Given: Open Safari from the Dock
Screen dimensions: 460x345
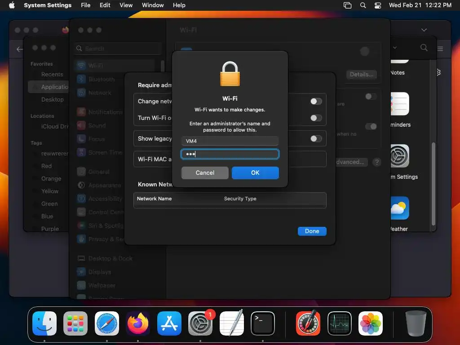Looking at the screenshot, I should click(107, 323).
